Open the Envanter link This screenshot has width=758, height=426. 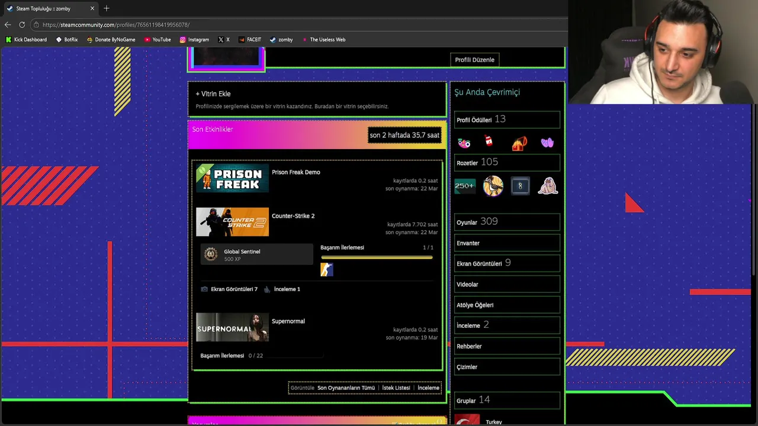tap(507, 243)
